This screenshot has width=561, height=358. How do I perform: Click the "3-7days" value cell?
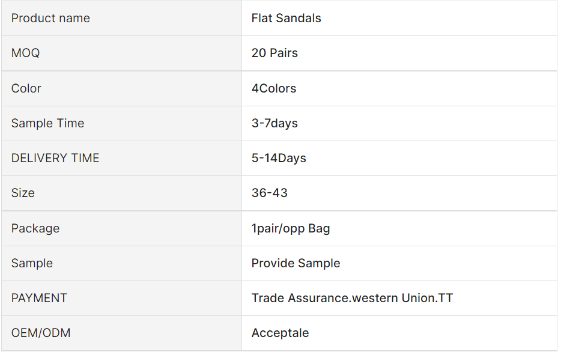(x=274, y=123)
